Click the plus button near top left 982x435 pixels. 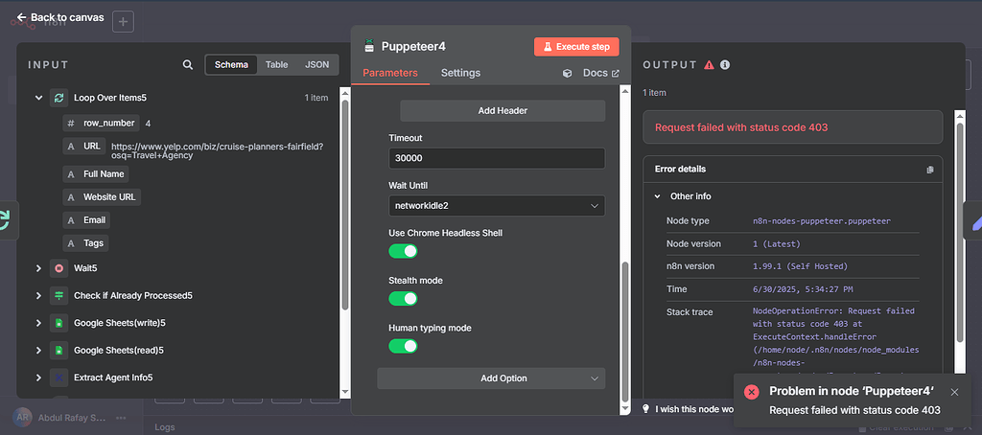(x=123, y=22)
